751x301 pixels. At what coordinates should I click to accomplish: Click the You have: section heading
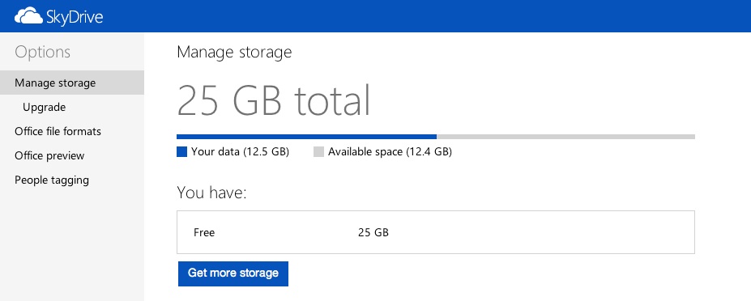pyautogui.click(x=211, y=193)
